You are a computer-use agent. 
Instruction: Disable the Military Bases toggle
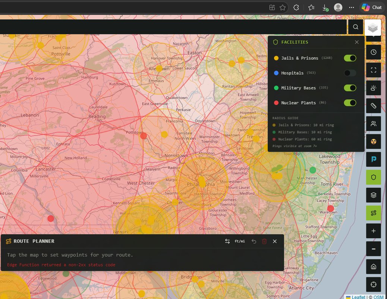pos(350,88)
